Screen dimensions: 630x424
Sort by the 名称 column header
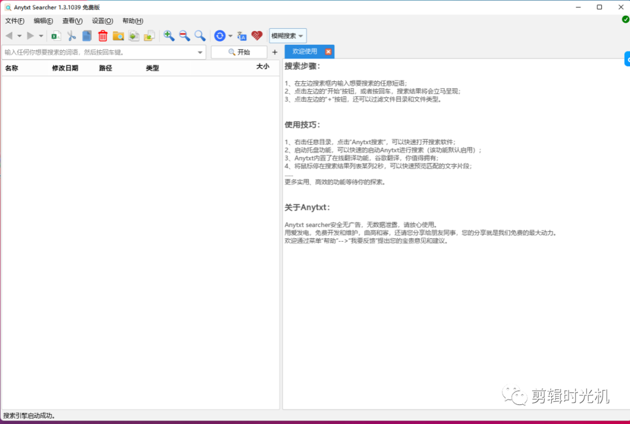[x=12, y=68]
